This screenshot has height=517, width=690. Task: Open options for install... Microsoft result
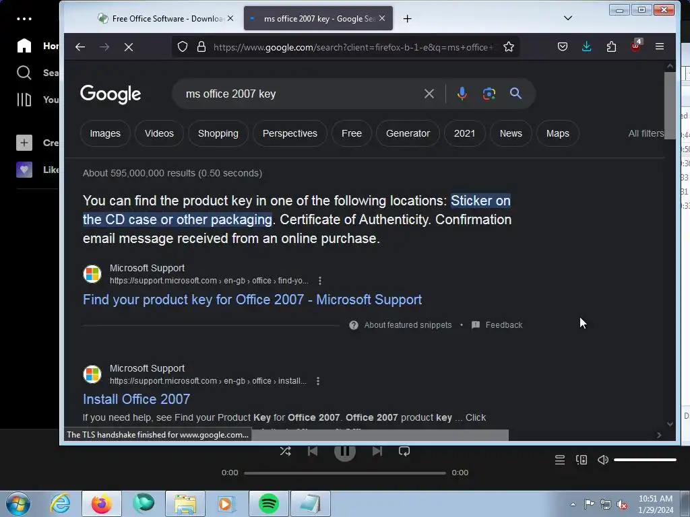(318, 381)
